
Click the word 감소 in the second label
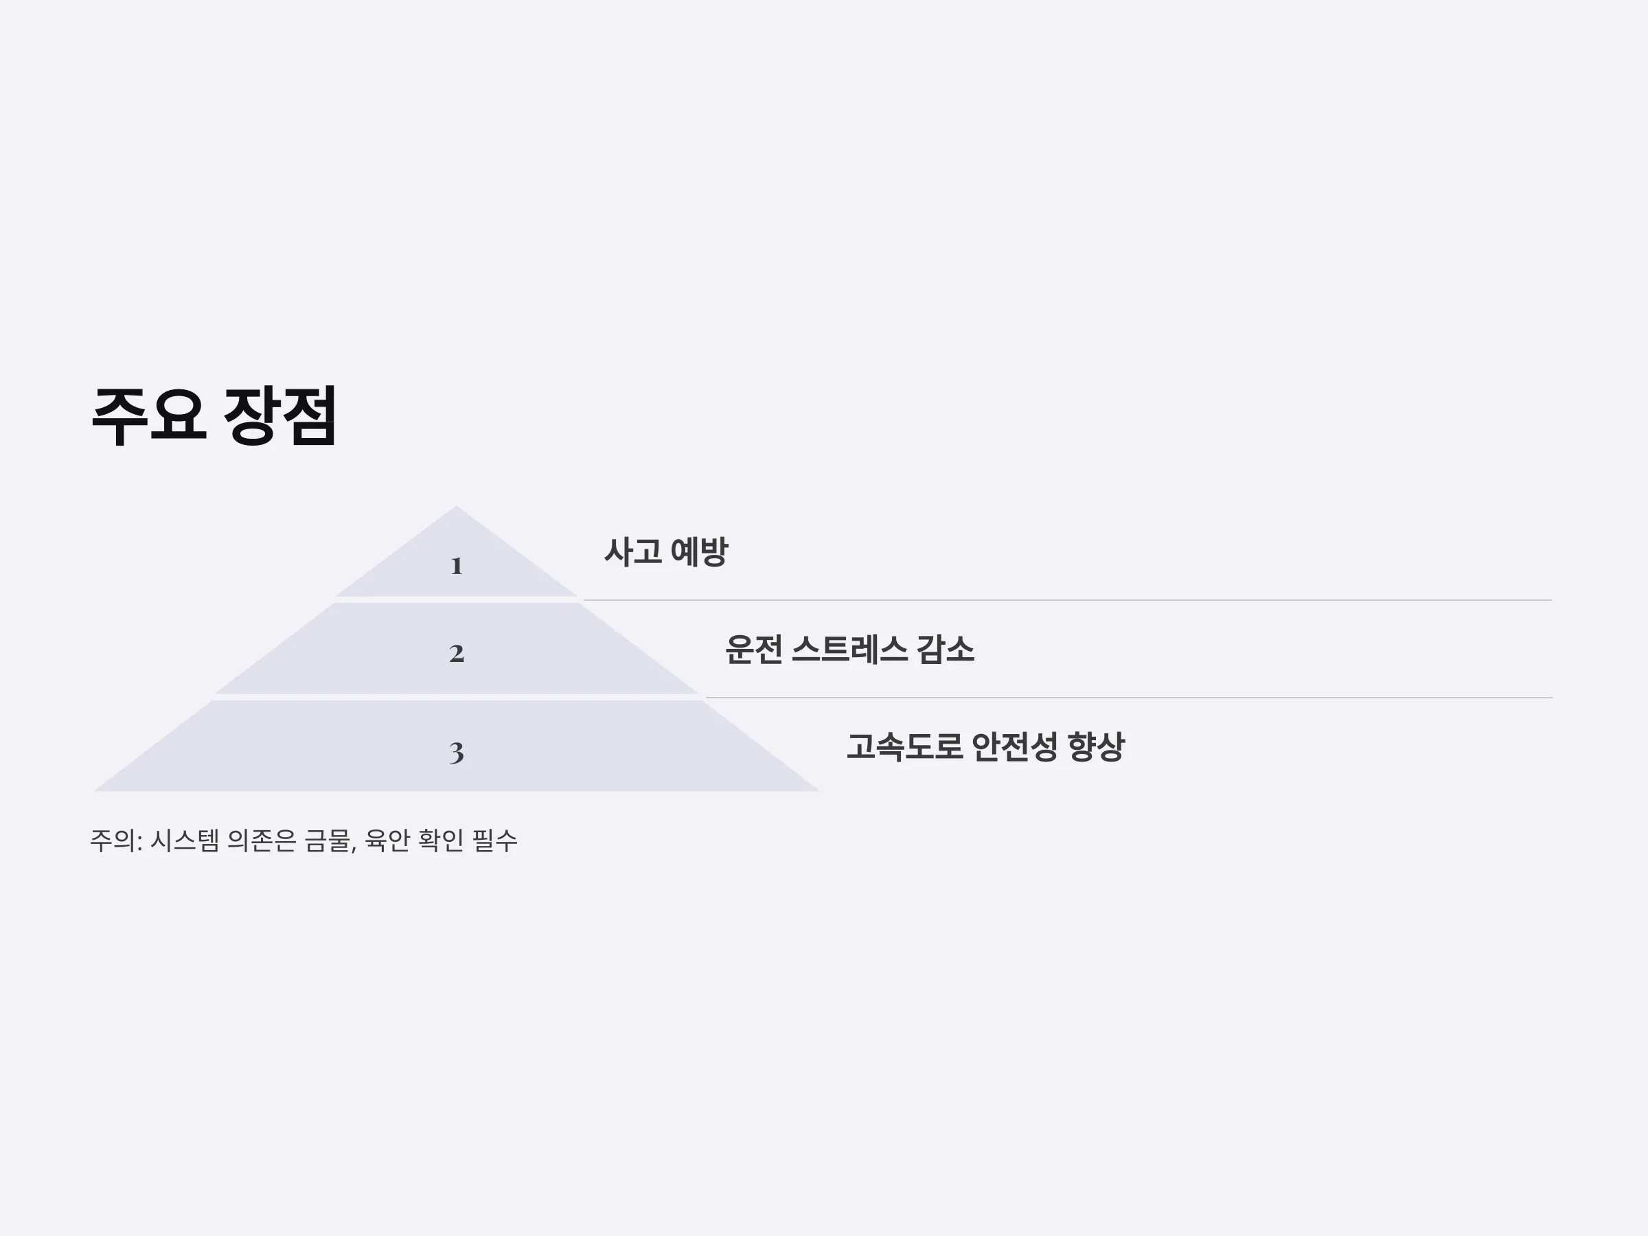[x=946, y=650]
